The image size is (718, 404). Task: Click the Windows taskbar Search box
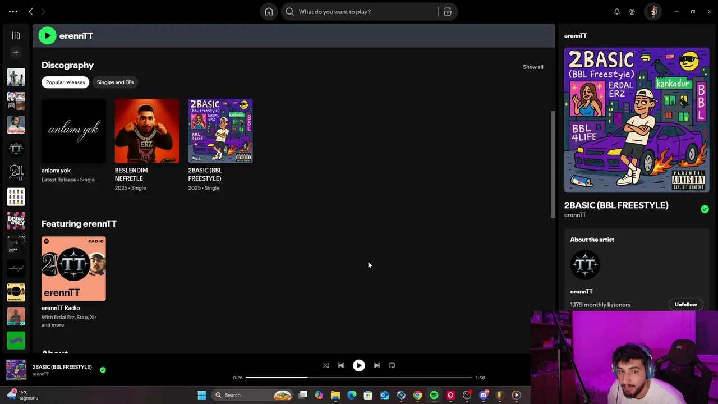[x=254, y=395]
